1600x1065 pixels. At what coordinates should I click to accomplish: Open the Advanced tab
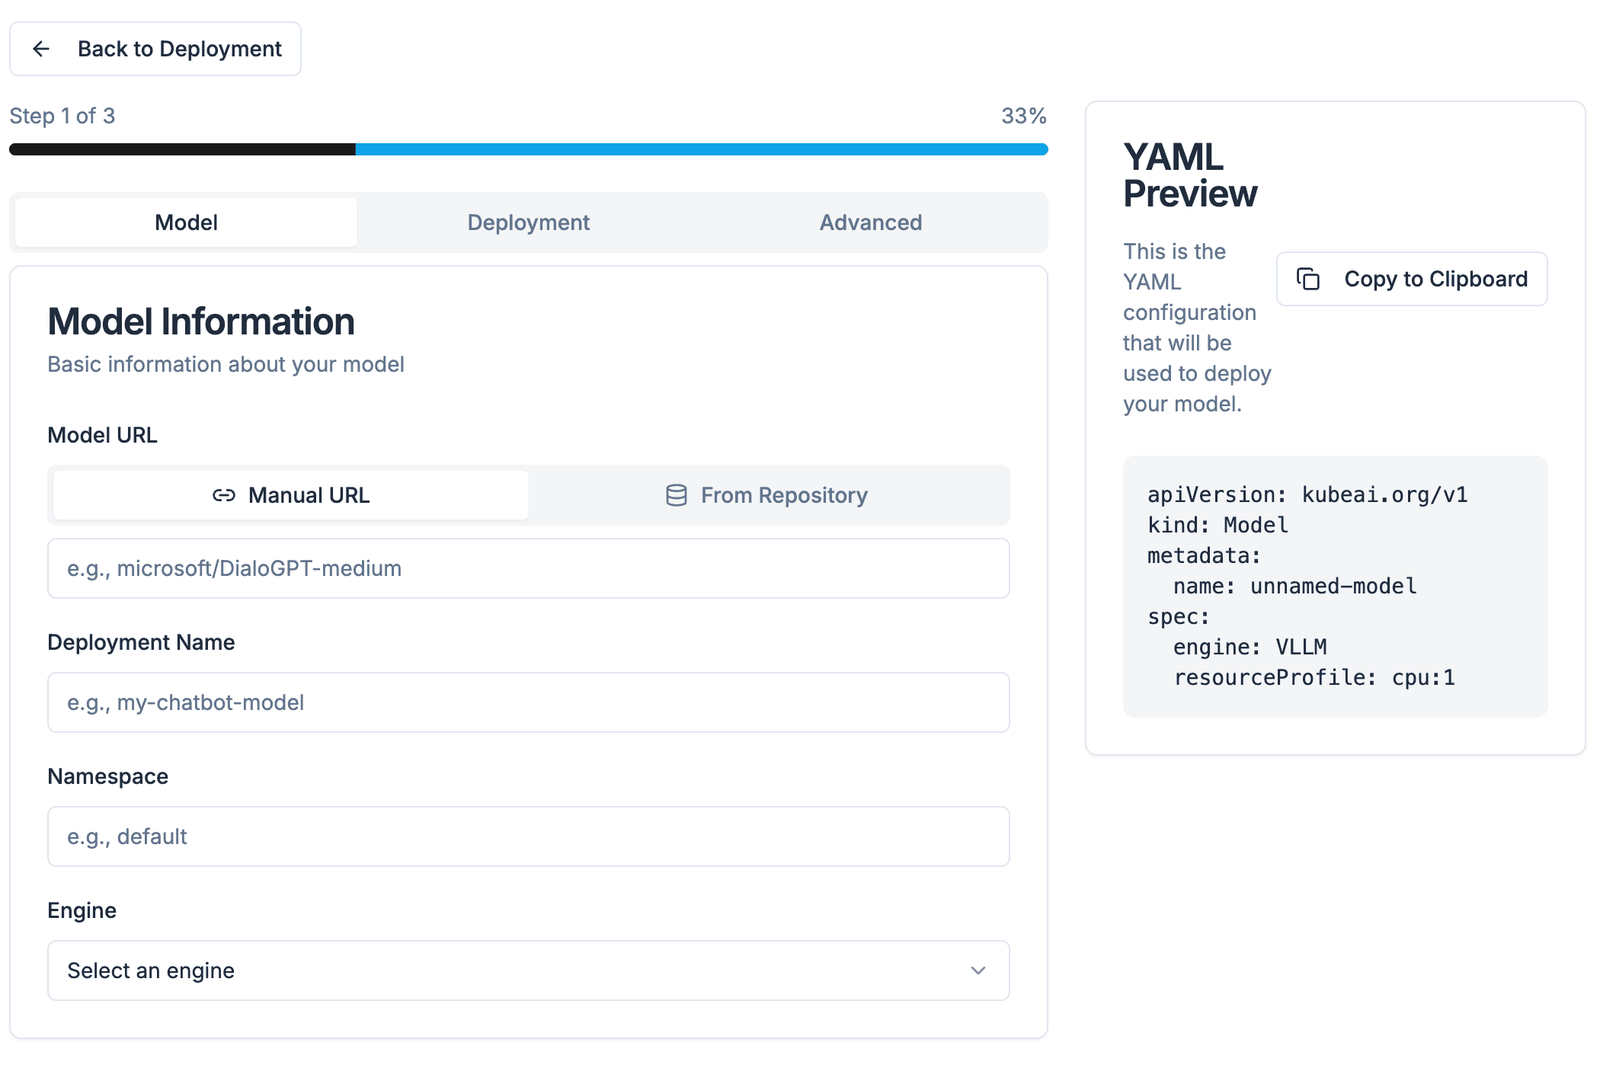point(870,222)
